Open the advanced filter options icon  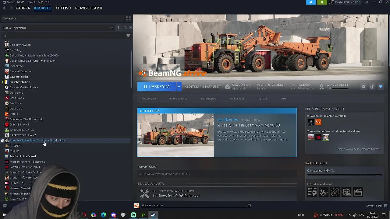coord(128,36)
